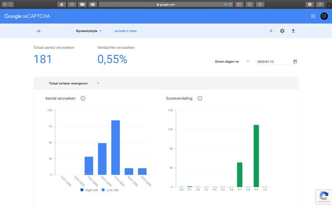This screenshot has width=332, height=207.
Task: Click the 19-01-2020 bar in requests chart
Action: click(142, 171)
